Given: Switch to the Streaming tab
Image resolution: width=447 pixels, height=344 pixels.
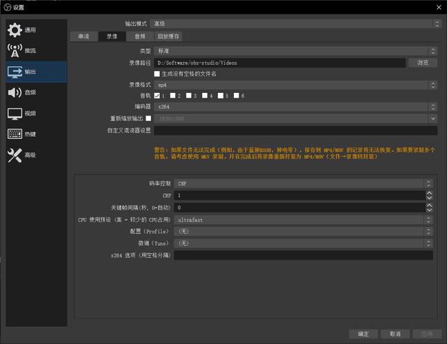Looking at the screenshot, I should click(x=83, y=36).
